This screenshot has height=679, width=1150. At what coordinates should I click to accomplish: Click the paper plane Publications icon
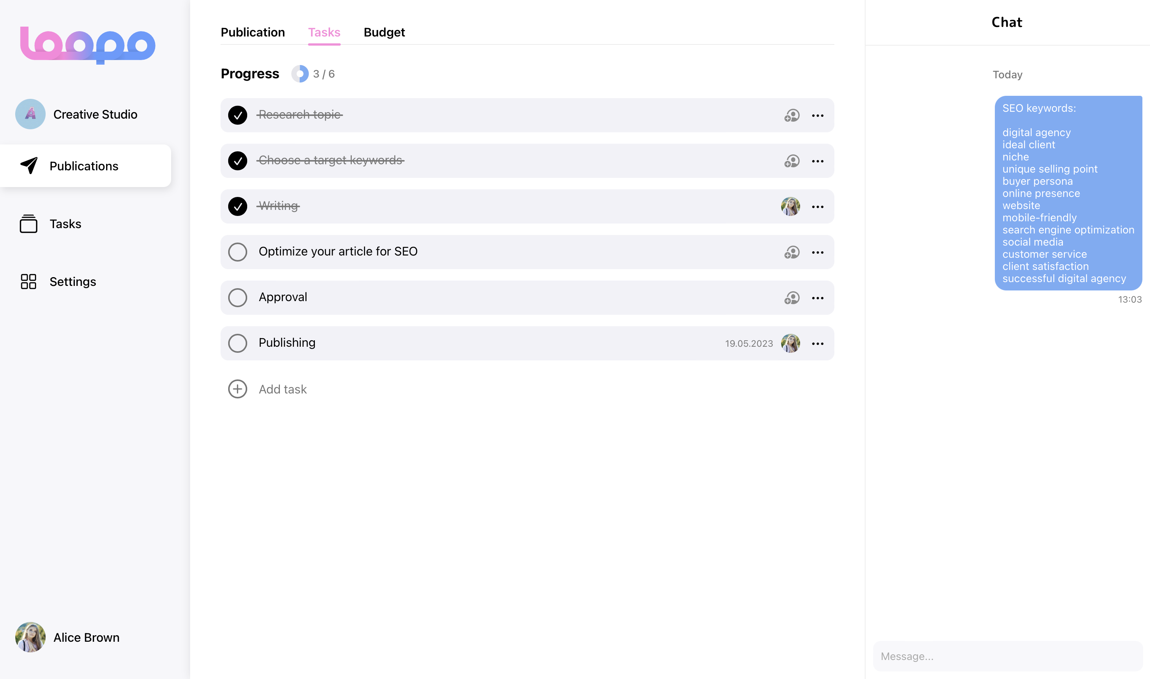point(29,166)
